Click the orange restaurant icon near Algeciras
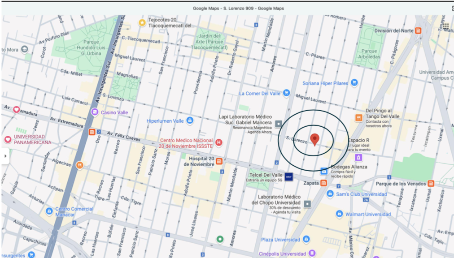The width and height of the screenshot is (454, 258). 79,165
